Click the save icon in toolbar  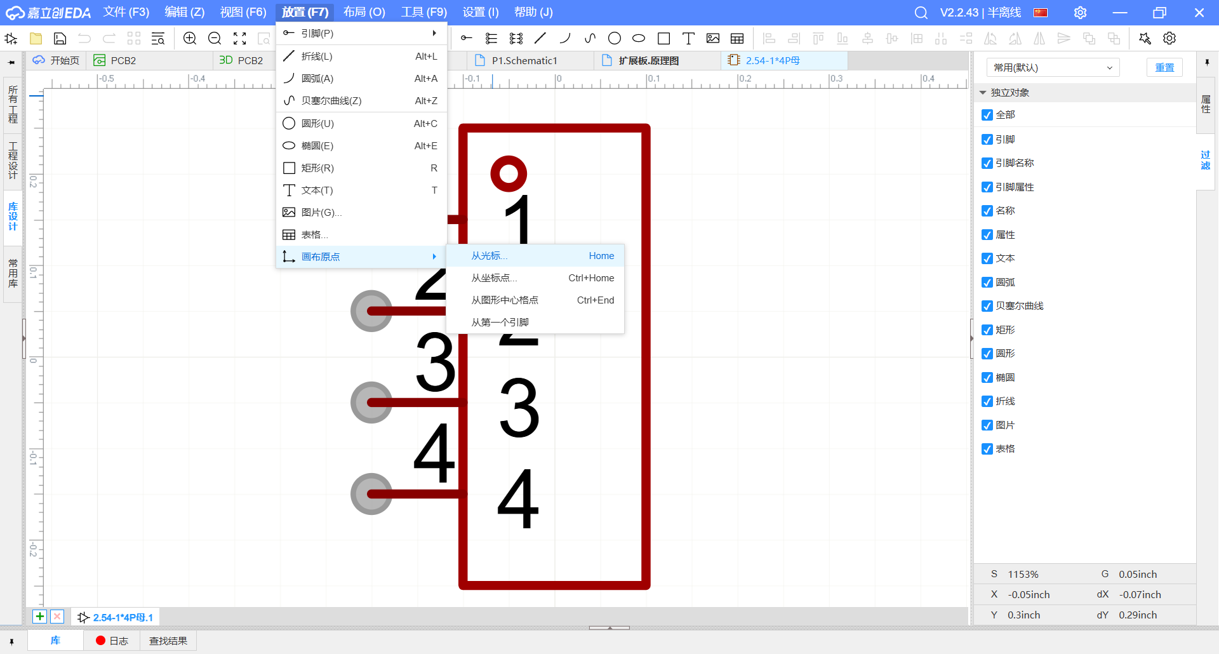coord(60,38)
